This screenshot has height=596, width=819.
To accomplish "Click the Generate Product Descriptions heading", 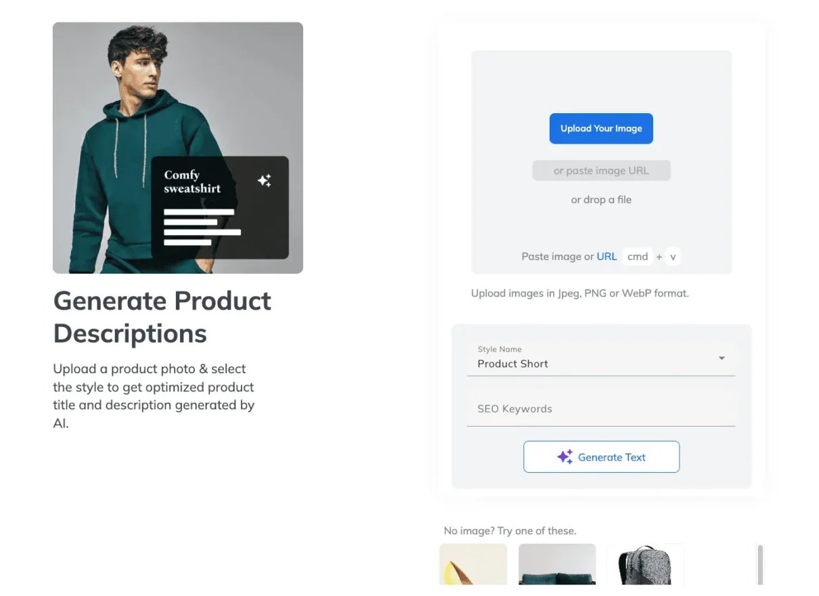I will point(162,317).
